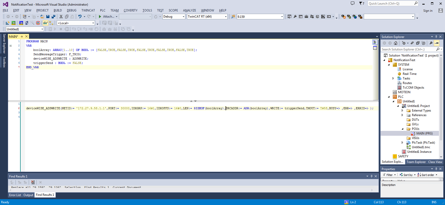Viewport: 445px width, 205px height.
Task: Click the Toolbox briefcase toolbar icon
Action: 306,17
